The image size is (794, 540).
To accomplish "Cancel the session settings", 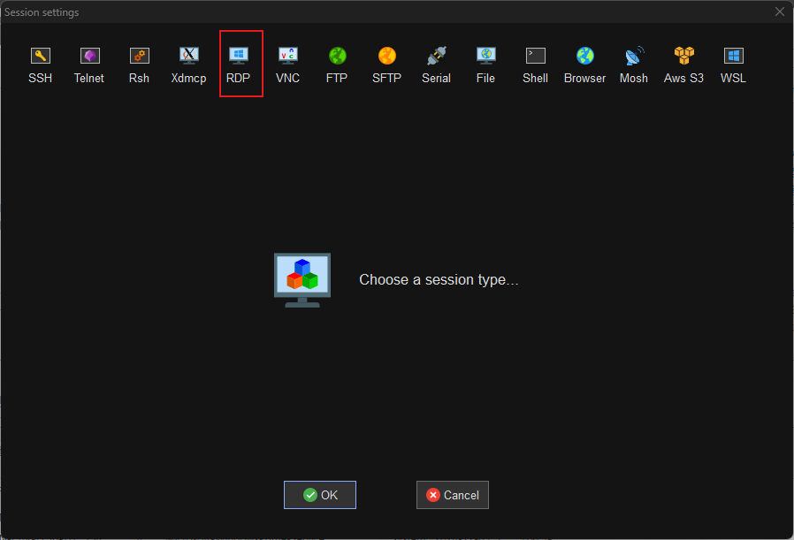I will pos(452,494).
